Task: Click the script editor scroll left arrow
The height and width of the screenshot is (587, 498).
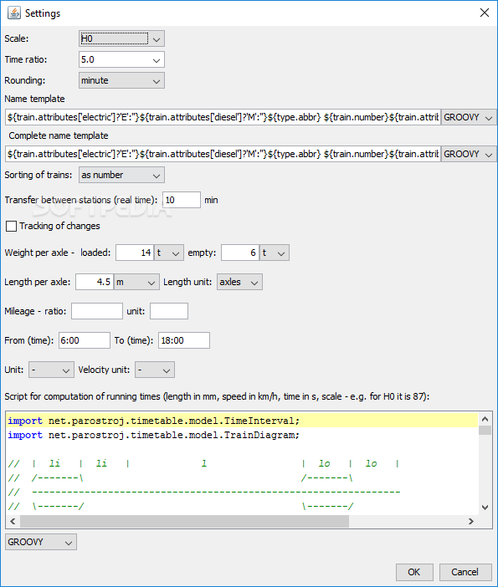Action: pyautogui.click(x=13, y=521)
